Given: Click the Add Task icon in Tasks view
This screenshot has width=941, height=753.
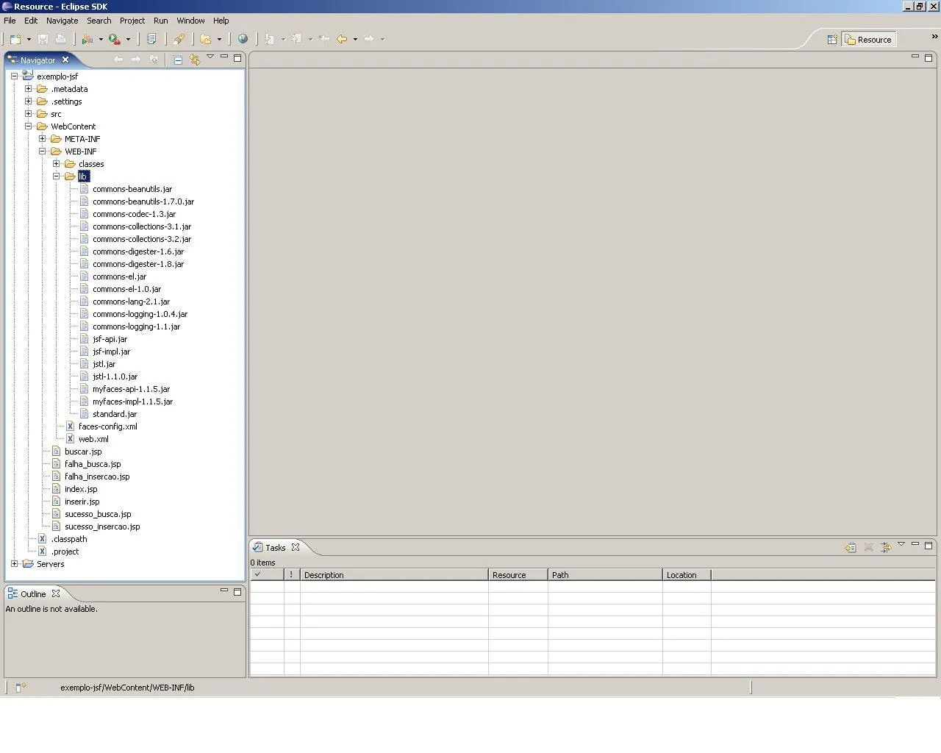Looking at the screenshot, I should coord(851,547).
